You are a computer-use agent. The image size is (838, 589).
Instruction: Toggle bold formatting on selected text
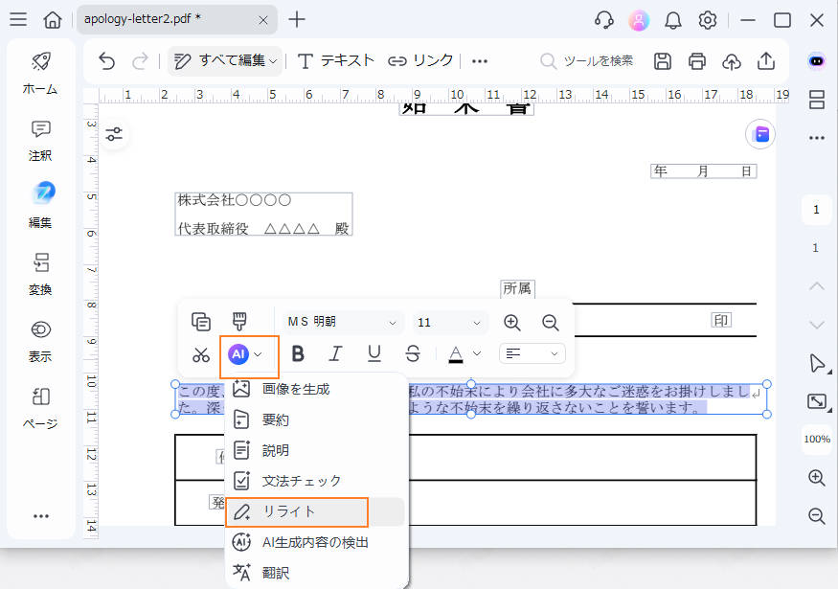298,353
